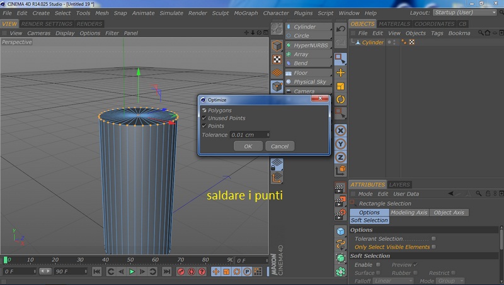This screenshot has width=504, height=285.
Task: Toggle the X axis lock icon
Action: (341, 130)
